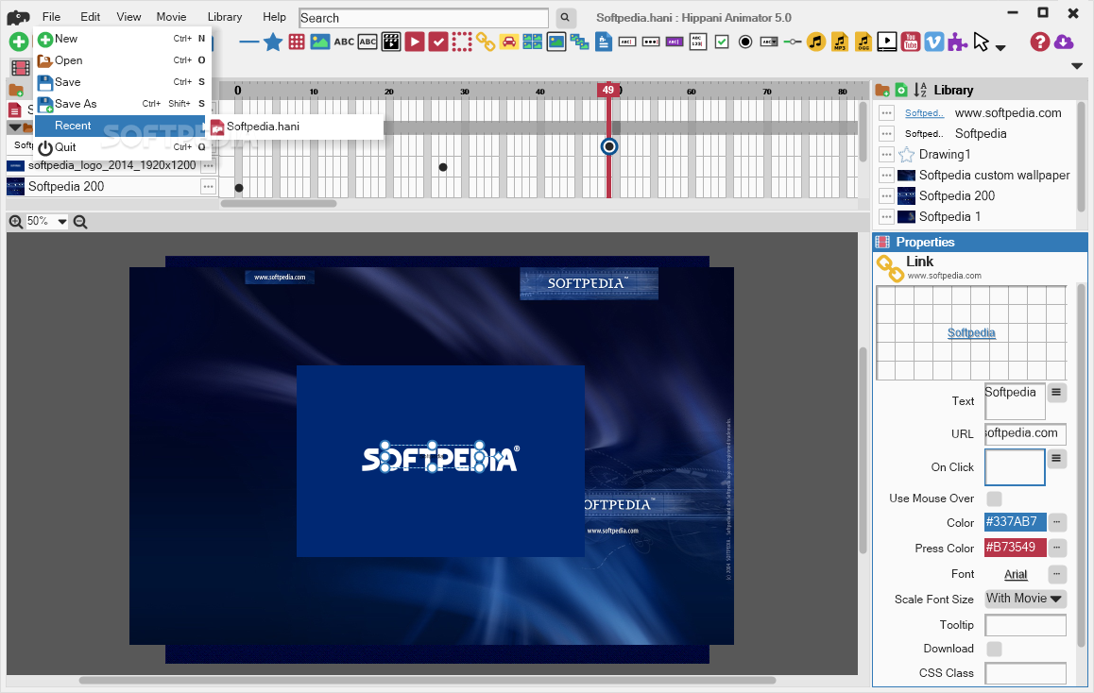Open the 50% zoom level dropdown
This screenshot has height=693, width=1094.
pos(62,222)
